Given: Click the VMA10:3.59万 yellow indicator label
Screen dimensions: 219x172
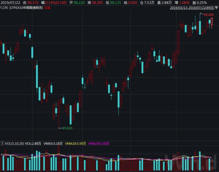Looking at the screenshot, I should (75, 143).
